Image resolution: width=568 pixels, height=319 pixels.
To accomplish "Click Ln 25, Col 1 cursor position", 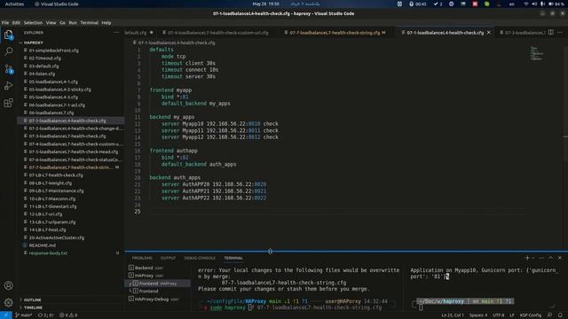I will [x=453, y=315].
